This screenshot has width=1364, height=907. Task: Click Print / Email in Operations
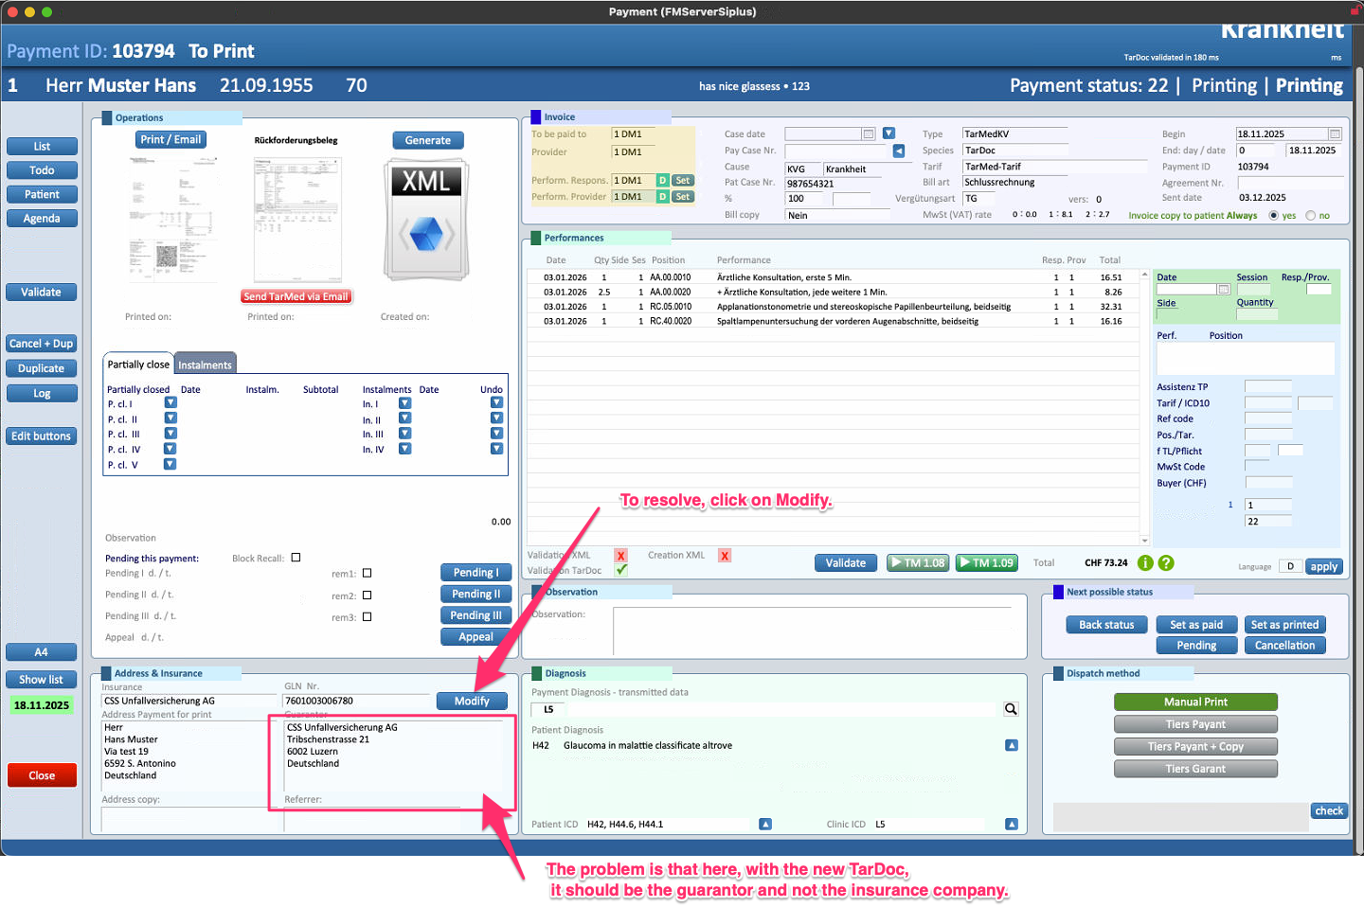point(171,139)
